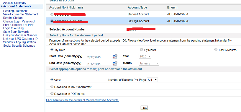Open Account Statements in the sidebar
The width and height of the screenshot is (241, 112).
(x=17, y=6)
